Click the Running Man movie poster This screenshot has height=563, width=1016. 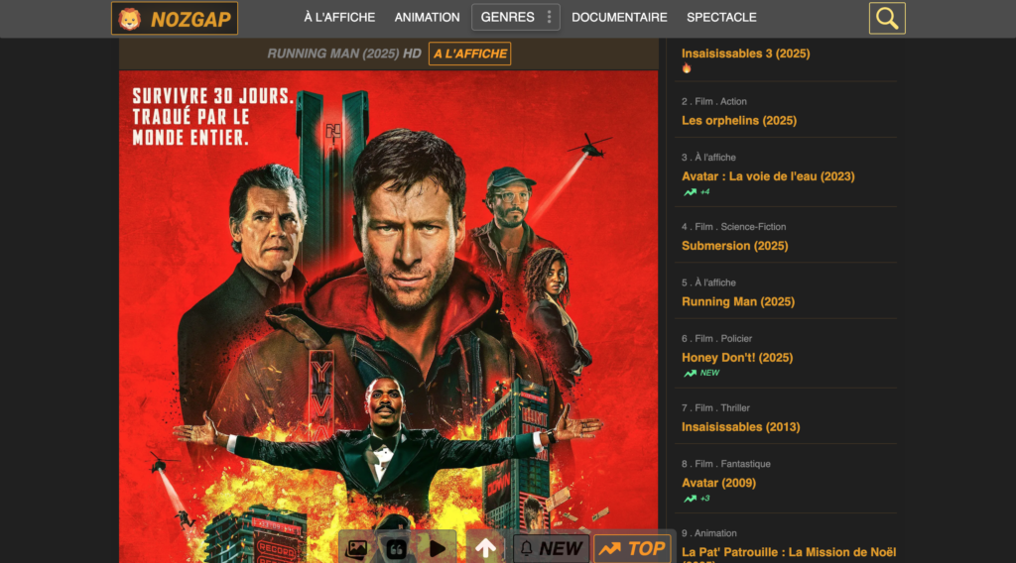389,297
